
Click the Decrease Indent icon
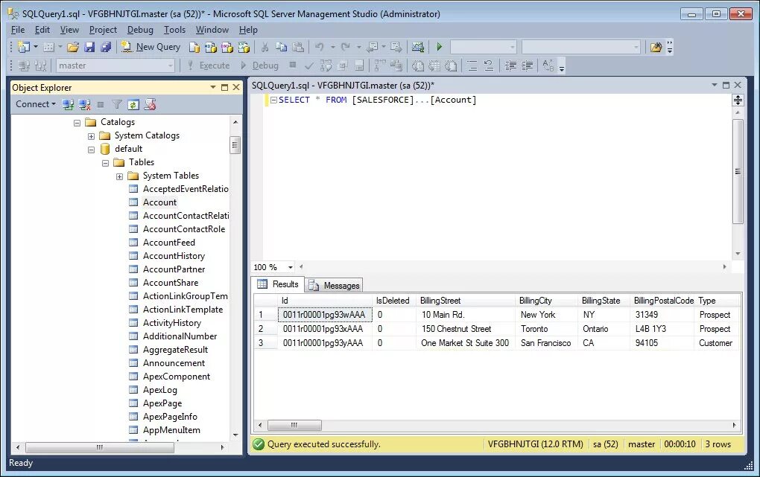click(510, 65)
